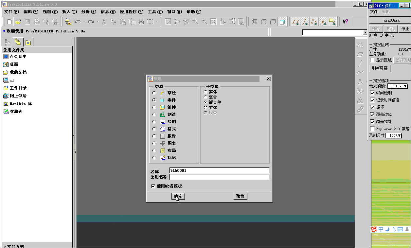Confirm the new dialog with 确定
This screenshot has height=248, width=411.
point(178,196)
